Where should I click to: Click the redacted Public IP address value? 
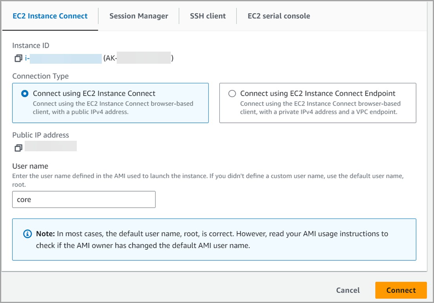coord(51,146)
